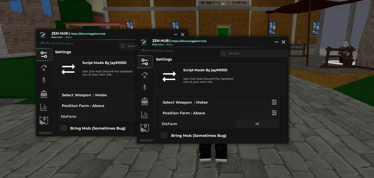Follow the Discord link in the back window header
374x178 pixels.
coord(88,34)
